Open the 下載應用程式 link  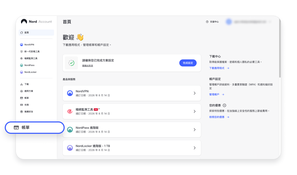[219, 68]
